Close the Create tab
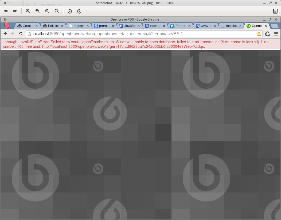Screen dimensions: 281x220 37,26
